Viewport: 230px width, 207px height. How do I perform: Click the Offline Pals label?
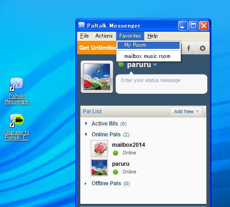click(106, 183)
